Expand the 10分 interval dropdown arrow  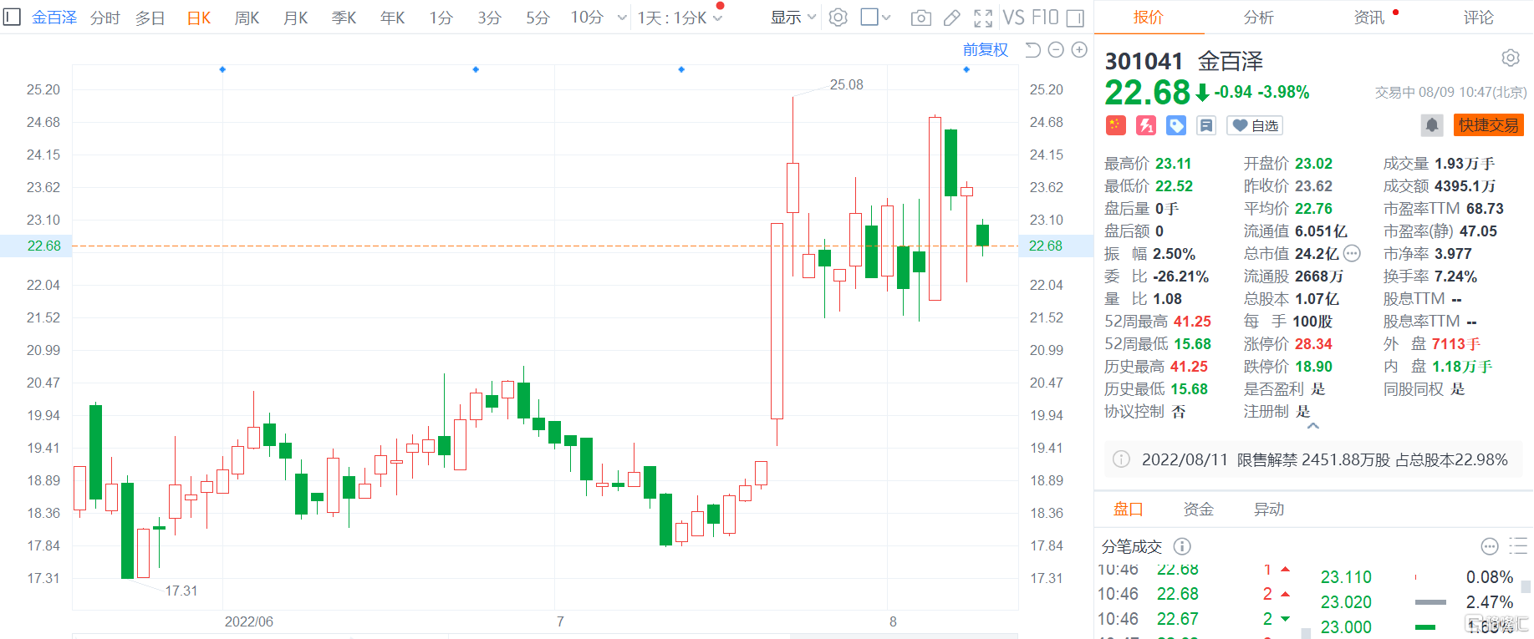621,18
